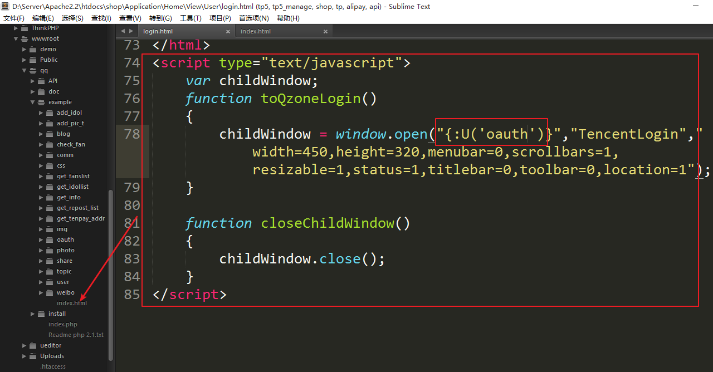Close the index.html tab
This screenshot has width=713, height=372.
click(326, 32)
